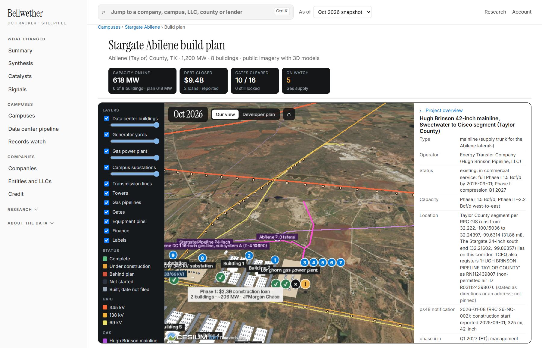
Task: Go to Catalysts in the sidebar
Action: pyautogui.click(x=20, y=76)
